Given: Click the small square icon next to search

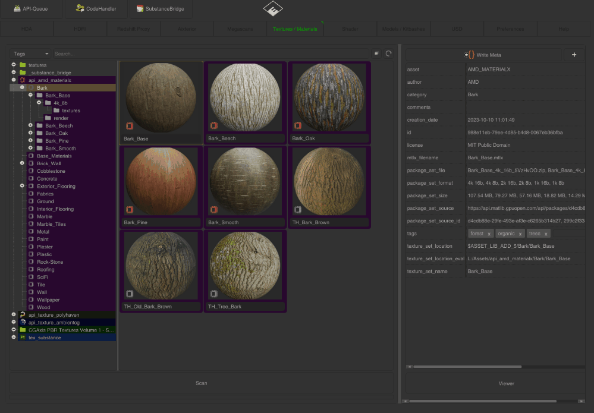Looking at the screenshot, I should coord(376,53).
